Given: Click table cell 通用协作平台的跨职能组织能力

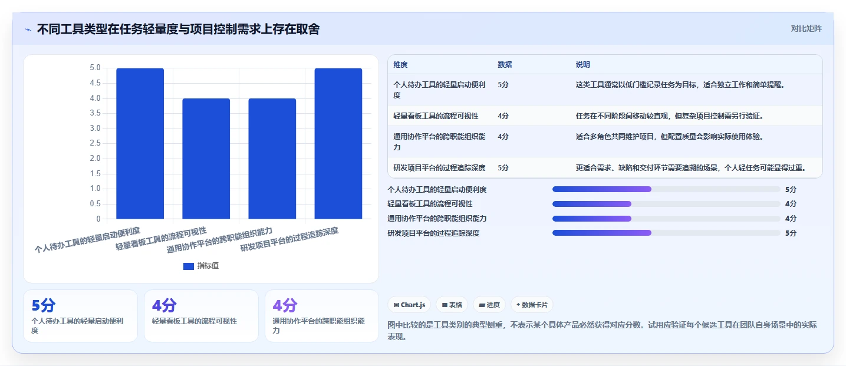Looking at the screenshot, I should [440, 141].
